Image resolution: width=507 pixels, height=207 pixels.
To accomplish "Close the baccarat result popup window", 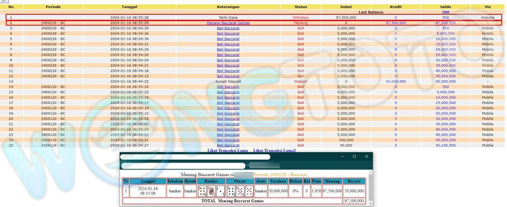I will 366,156.
